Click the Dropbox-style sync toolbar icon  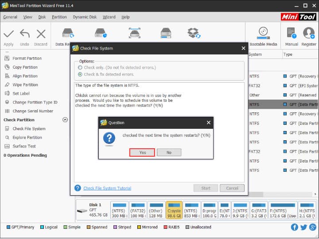(194, 33)
